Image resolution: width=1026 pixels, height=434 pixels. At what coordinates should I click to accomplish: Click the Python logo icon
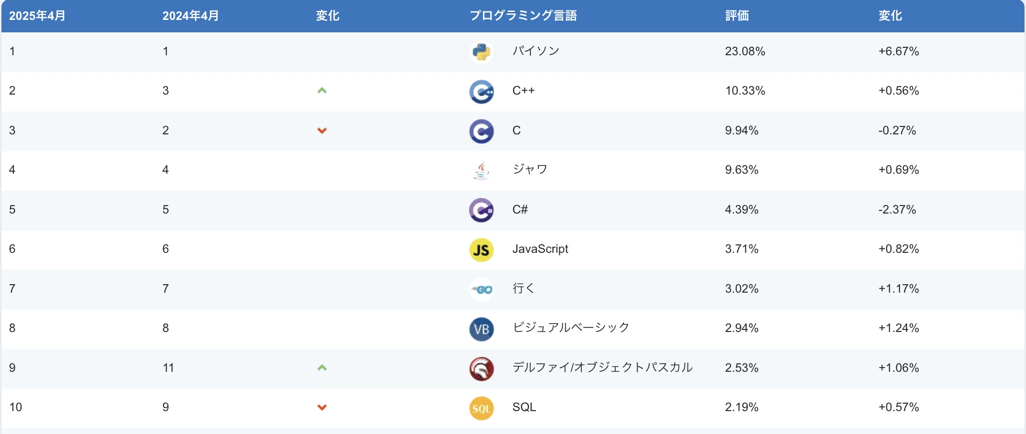coord(482,52)
